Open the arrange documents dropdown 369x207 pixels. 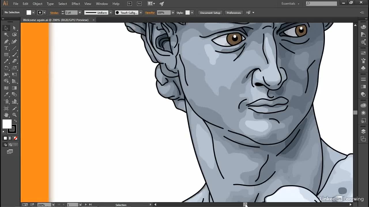[x=151, y=4]
